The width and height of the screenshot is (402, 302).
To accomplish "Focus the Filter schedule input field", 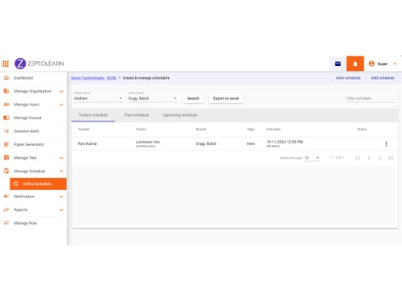I will point(371,98).
